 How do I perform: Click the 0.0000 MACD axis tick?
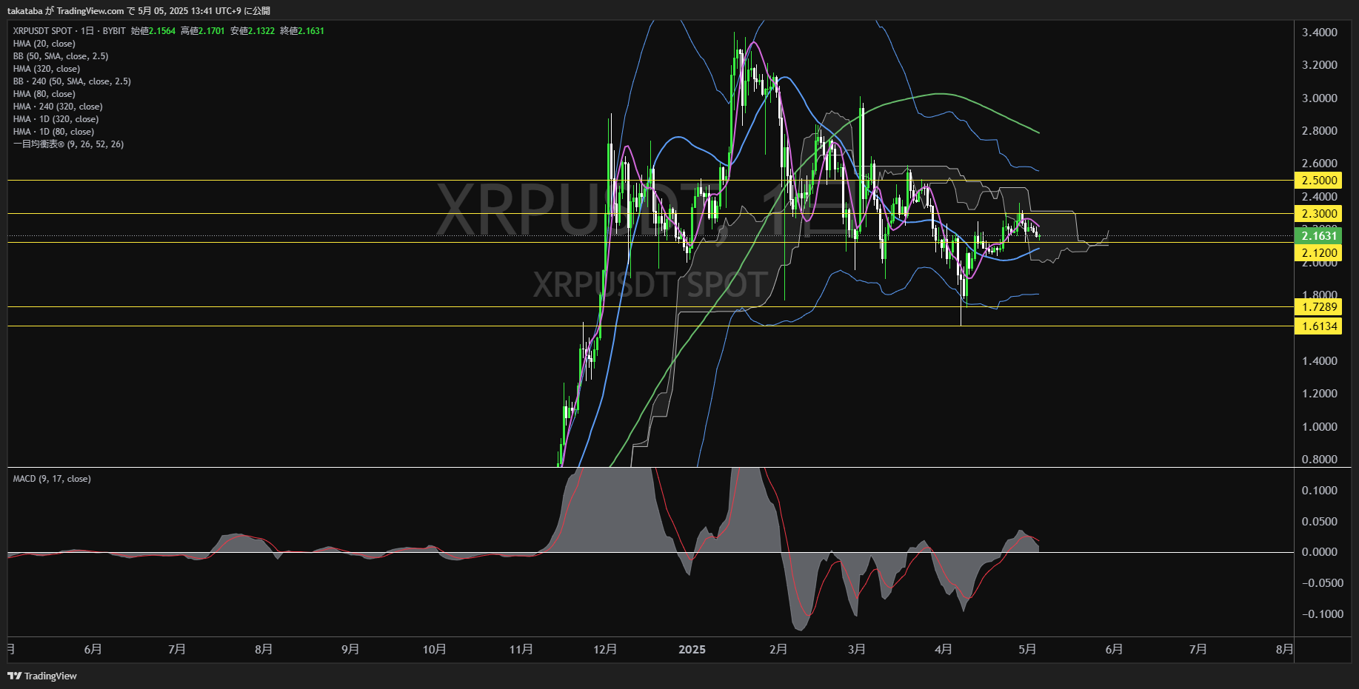[1320, 552]
